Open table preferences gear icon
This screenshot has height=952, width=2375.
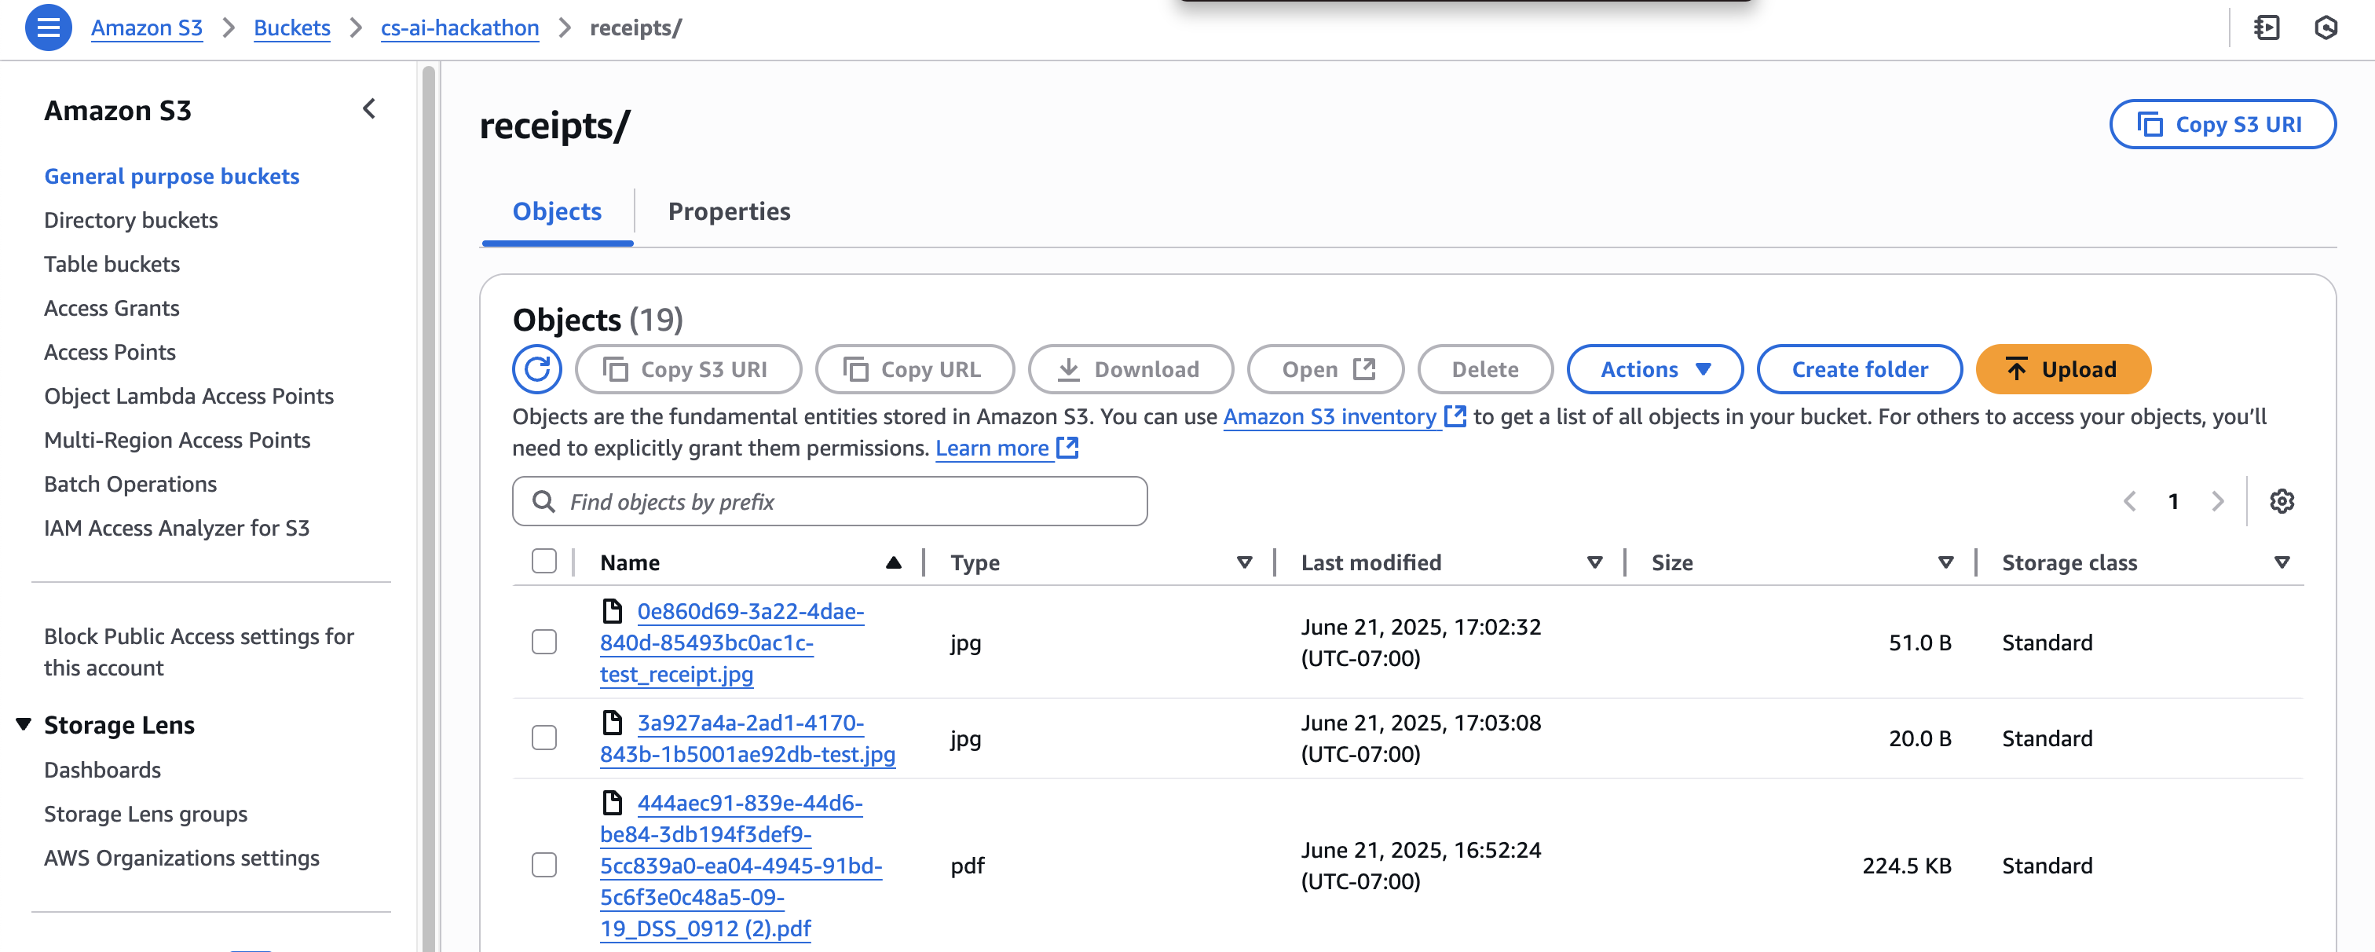[2282, 501]
